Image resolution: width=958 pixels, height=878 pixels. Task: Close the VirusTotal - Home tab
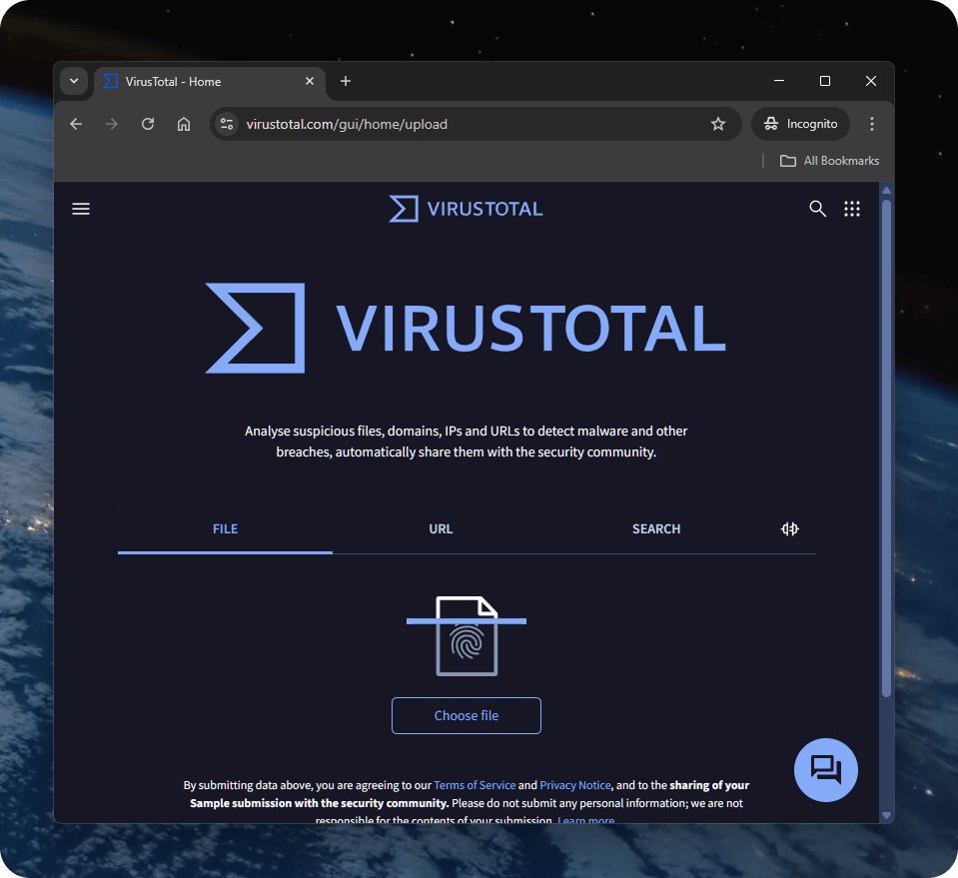click(x=310, y=81)
